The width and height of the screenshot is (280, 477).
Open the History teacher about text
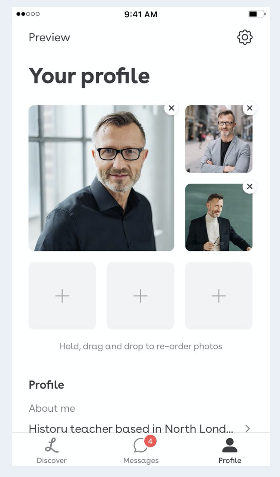[x=131, y=428]
